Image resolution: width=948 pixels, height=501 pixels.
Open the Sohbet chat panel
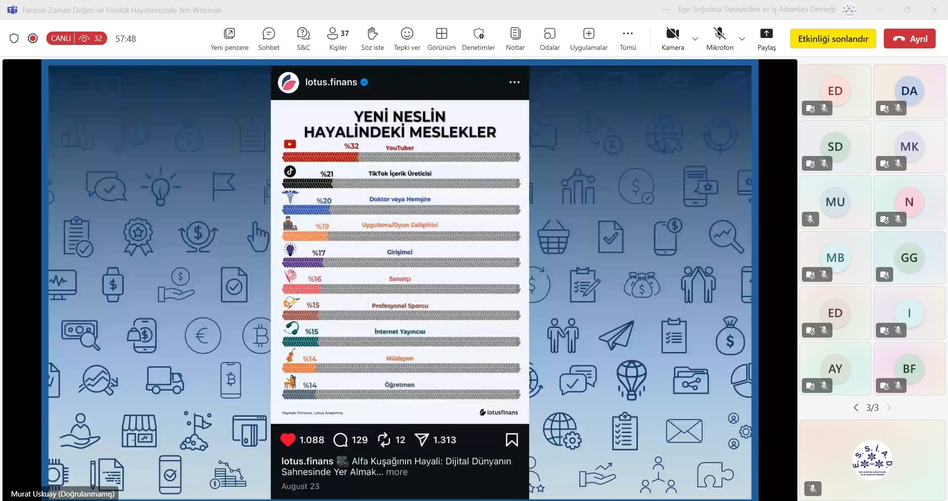269,39
